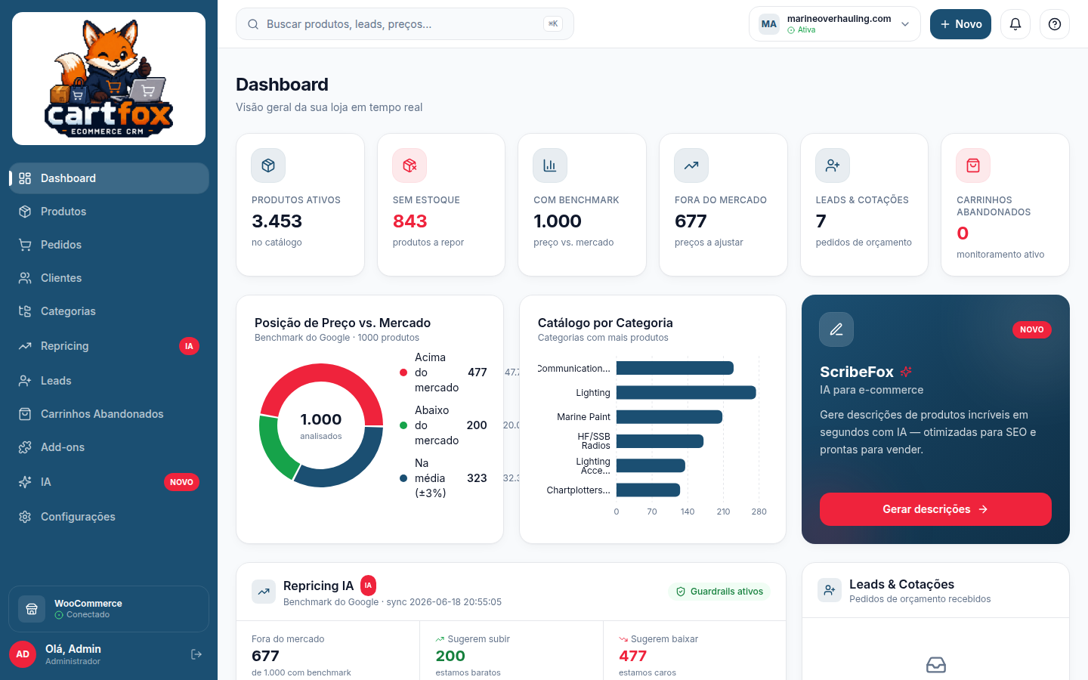Click the WooCommerce store icon
This screenshot has height=680, width=1088.
(32, 609)
